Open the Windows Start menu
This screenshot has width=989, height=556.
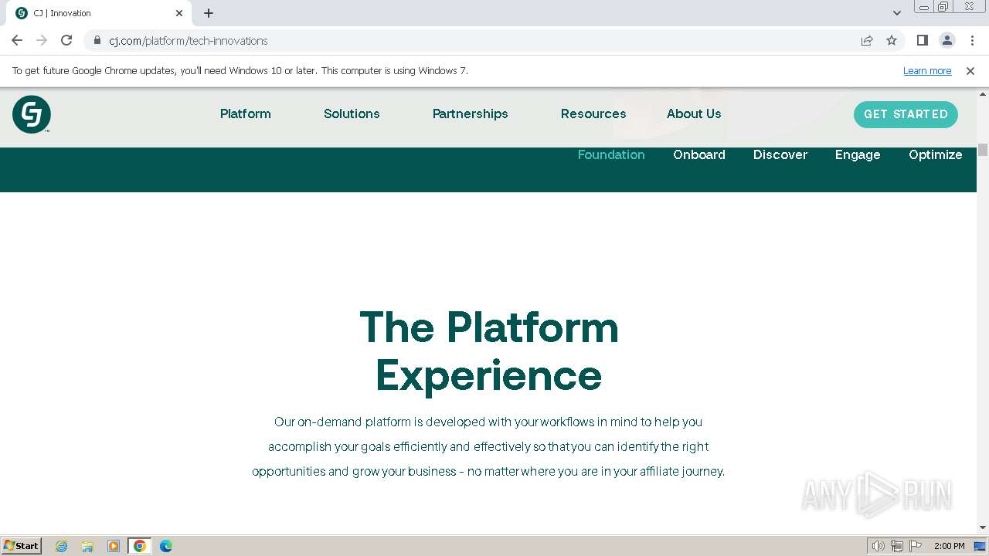pos(21,546)
